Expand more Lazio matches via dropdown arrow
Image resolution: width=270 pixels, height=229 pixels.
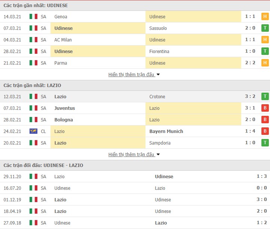(158, 155)
